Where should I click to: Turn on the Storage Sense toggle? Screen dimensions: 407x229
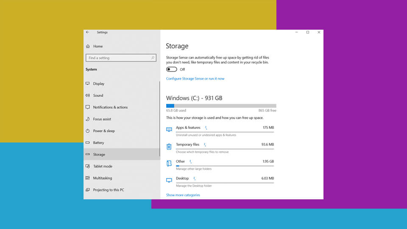pos(172,69)
